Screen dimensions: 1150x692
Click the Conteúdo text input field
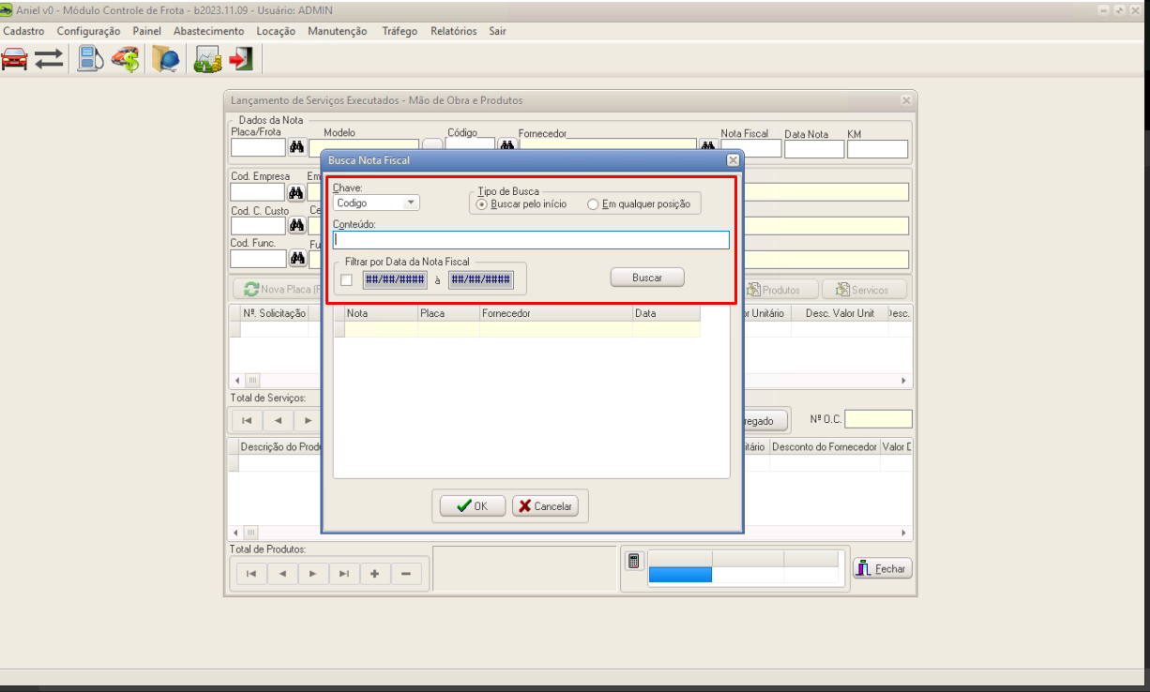[x=531, y=240]
